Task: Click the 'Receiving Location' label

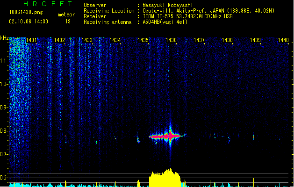Action: 109,11
